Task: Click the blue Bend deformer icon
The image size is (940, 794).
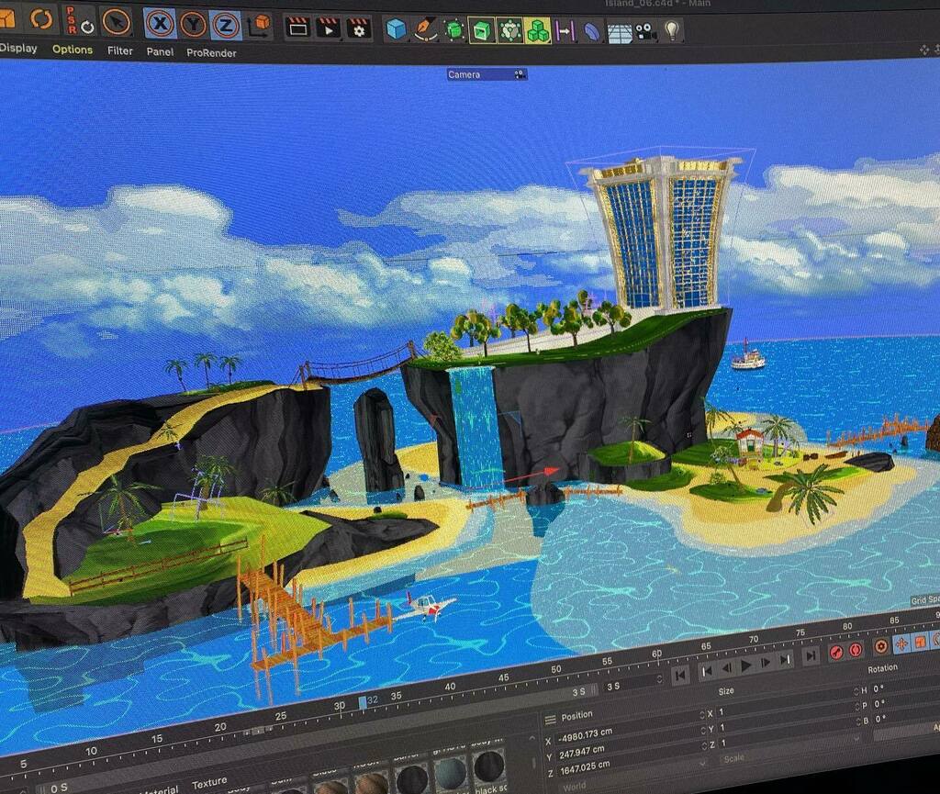Action: pos(592,31)
